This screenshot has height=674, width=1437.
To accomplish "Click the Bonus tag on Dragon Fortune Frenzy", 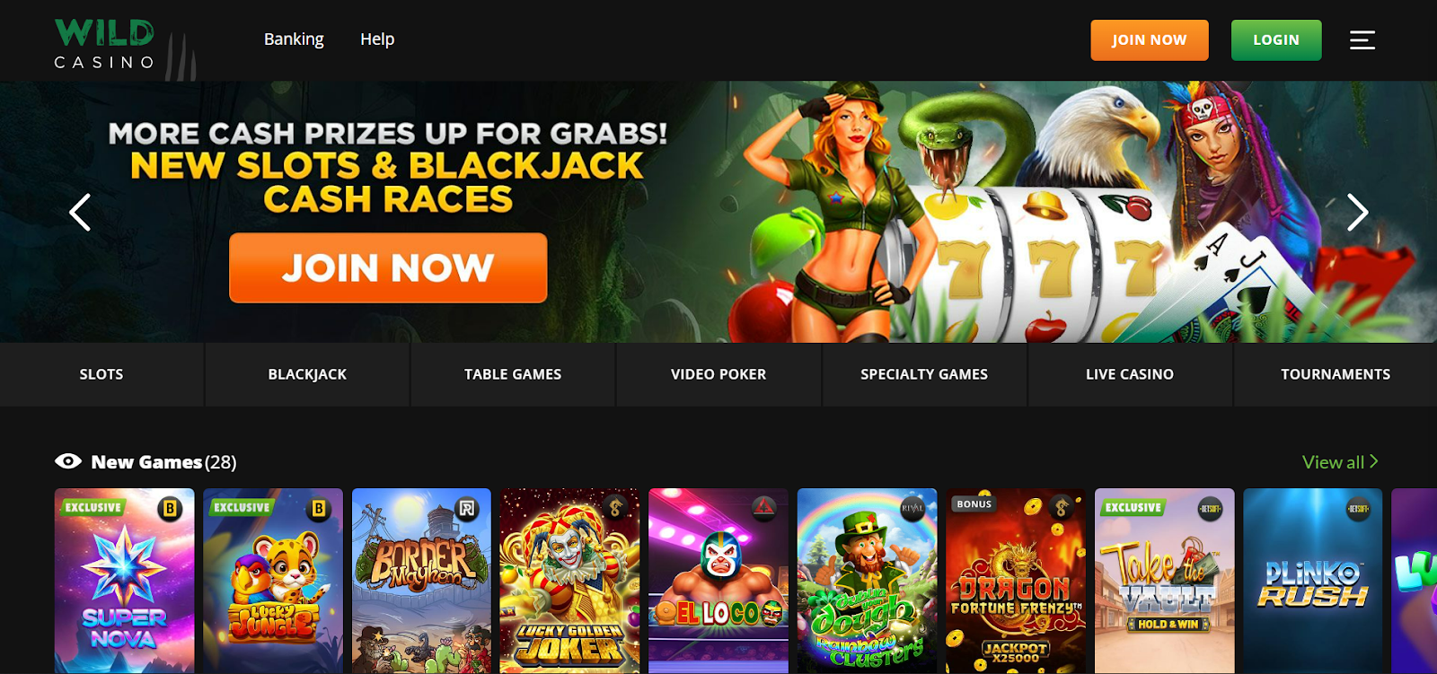I will point(974,504).
